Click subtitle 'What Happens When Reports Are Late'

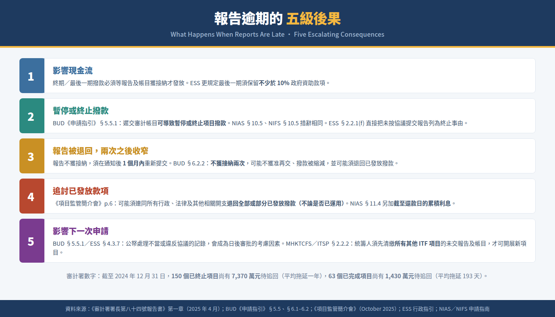[228, 34]
